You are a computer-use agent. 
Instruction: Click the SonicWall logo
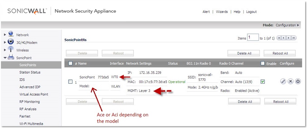27,11
